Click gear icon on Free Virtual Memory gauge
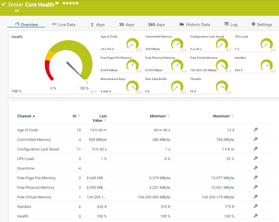Image resolution: width=279 pixels, height=222 pixels. pyautogui.click(x=227, y=71)
